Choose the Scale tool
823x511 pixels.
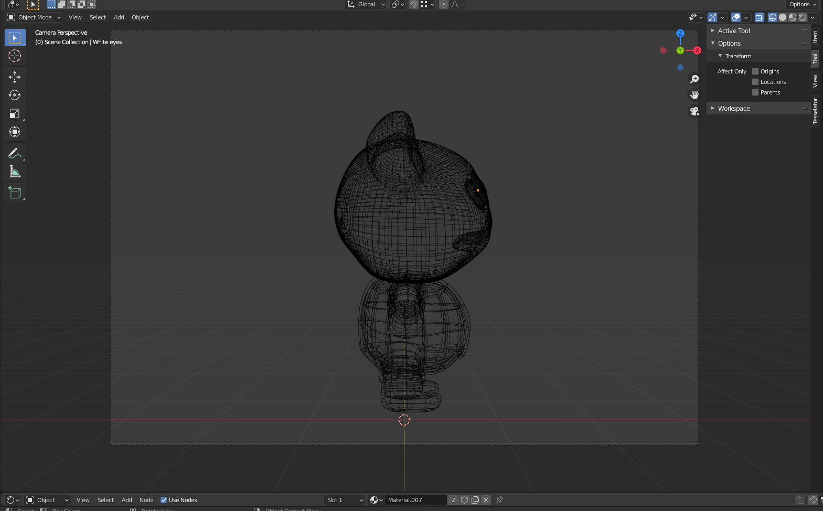tap(15, 113)
